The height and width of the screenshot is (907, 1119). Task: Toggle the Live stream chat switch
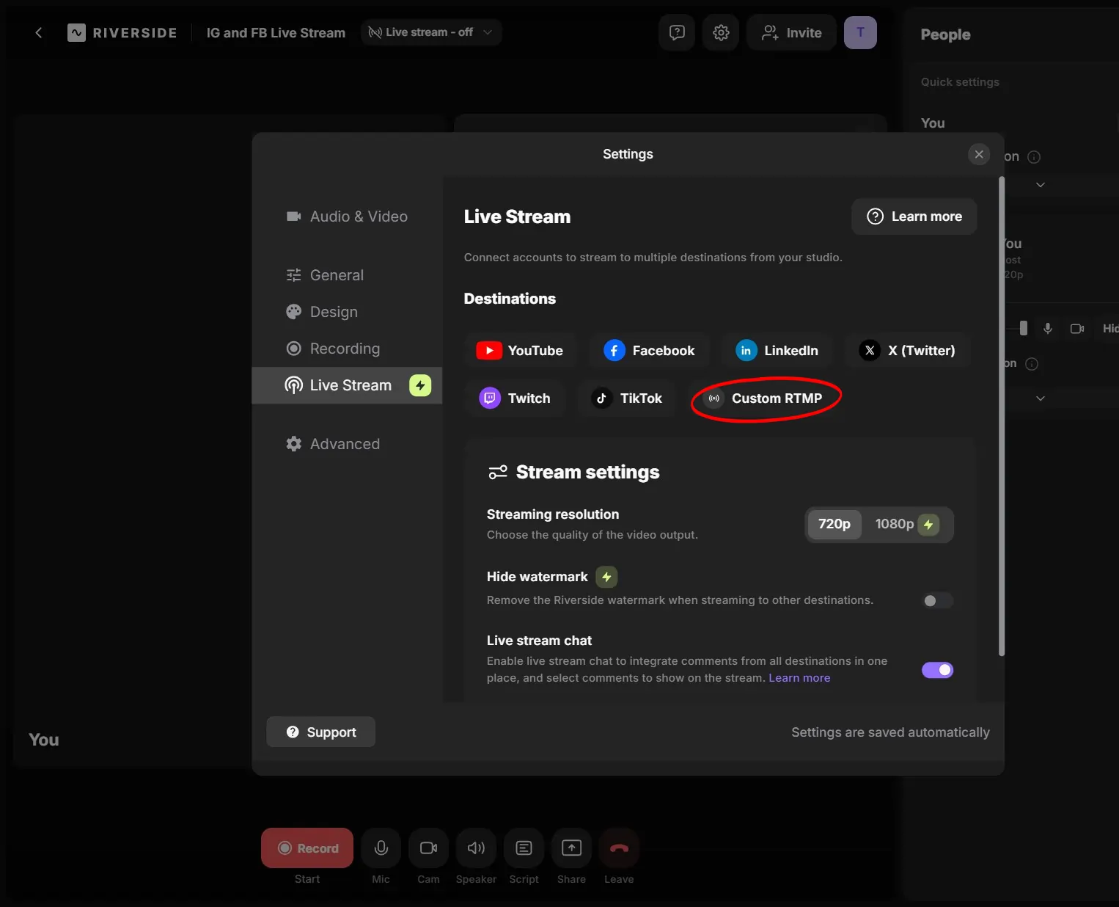937,670
